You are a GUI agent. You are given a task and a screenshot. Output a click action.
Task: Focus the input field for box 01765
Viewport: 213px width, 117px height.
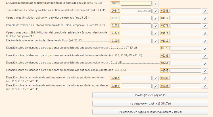185,70
